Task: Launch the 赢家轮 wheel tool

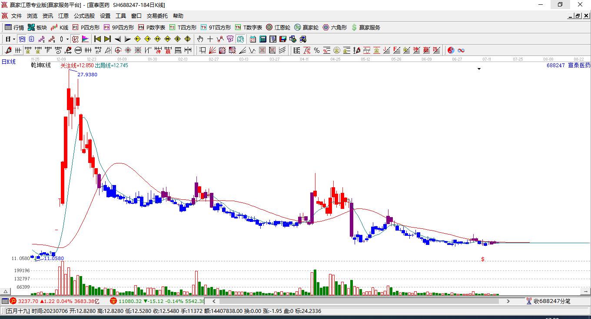Action: [x=306, y=27]
